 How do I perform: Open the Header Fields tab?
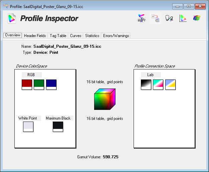pos(35,36)
